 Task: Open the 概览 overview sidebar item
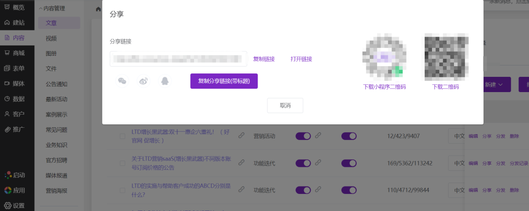click(x=14, y=7)
